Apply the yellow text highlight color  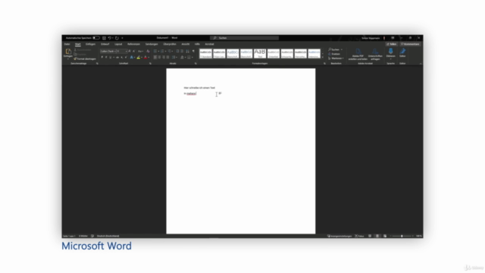tap(138, 58)
